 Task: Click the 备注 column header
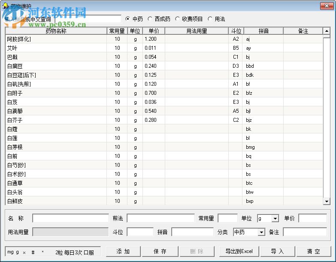[303, 31]
